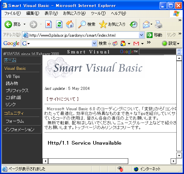
Task: Click the page's dark Google search box
Action: coord(158,52)
